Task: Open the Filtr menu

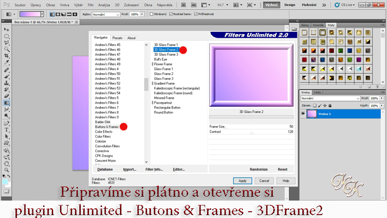Action: (x=90, y=5)
